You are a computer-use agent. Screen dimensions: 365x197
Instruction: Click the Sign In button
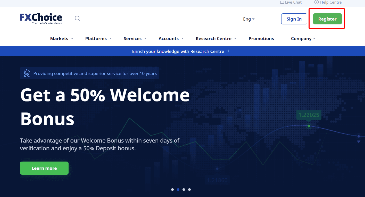pos(294,19)
